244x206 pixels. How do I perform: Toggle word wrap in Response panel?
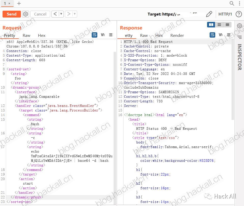[212, 35]
